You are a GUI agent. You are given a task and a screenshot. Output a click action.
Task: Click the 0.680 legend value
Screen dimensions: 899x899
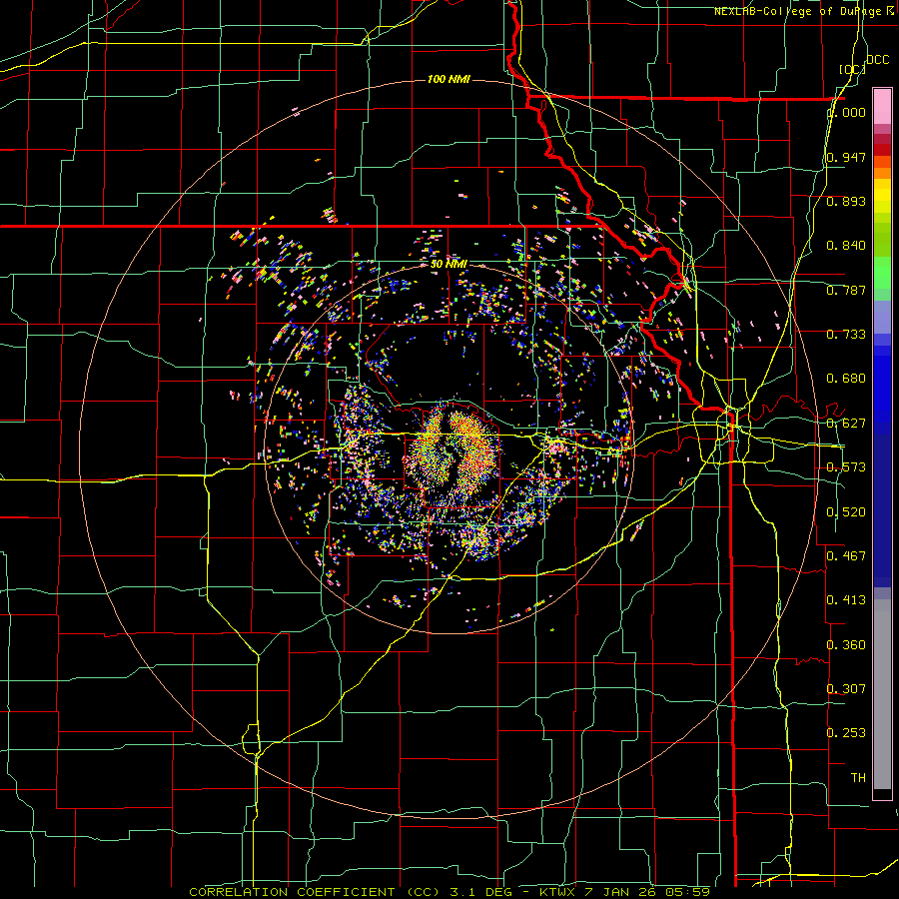coord(846,379)
